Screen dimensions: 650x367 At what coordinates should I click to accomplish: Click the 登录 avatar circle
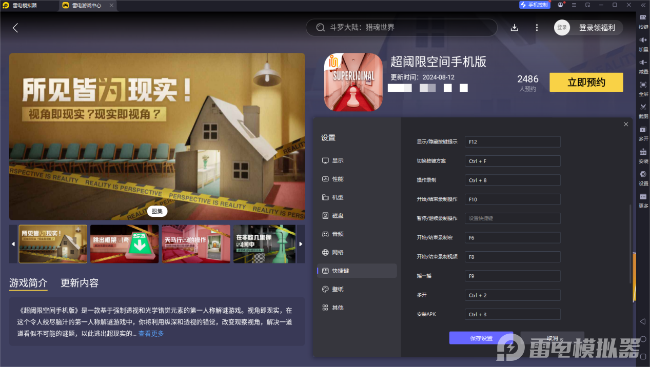(x=562, y=28)
